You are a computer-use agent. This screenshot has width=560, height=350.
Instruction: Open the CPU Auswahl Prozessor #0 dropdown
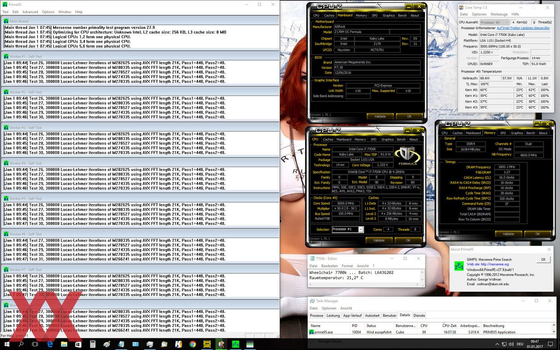tap(494, 22)
